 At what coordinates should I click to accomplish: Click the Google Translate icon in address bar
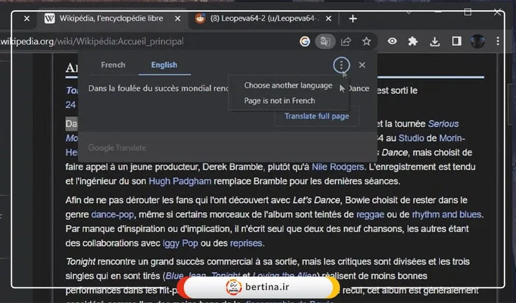pyautogui.click(x=325, y=41)
